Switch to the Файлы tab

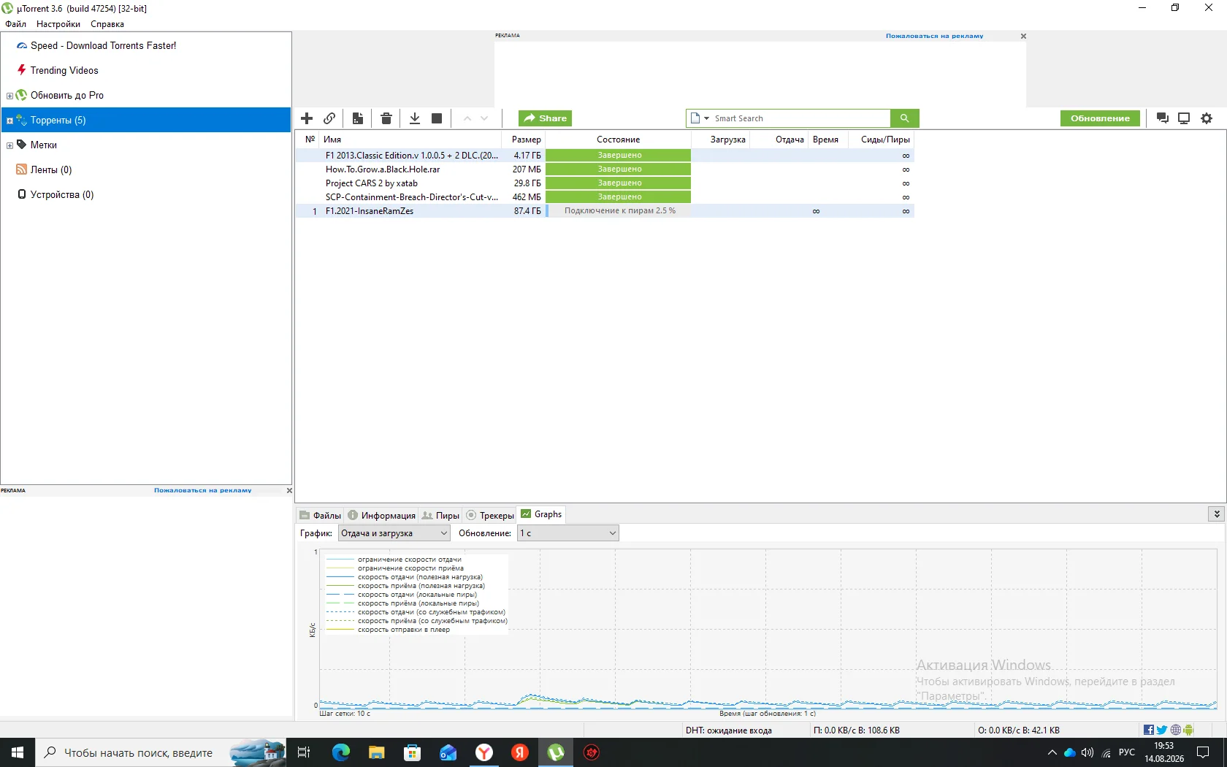click(x=321, y=515)
